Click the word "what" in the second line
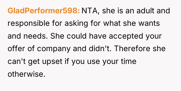 coord(112,24)
